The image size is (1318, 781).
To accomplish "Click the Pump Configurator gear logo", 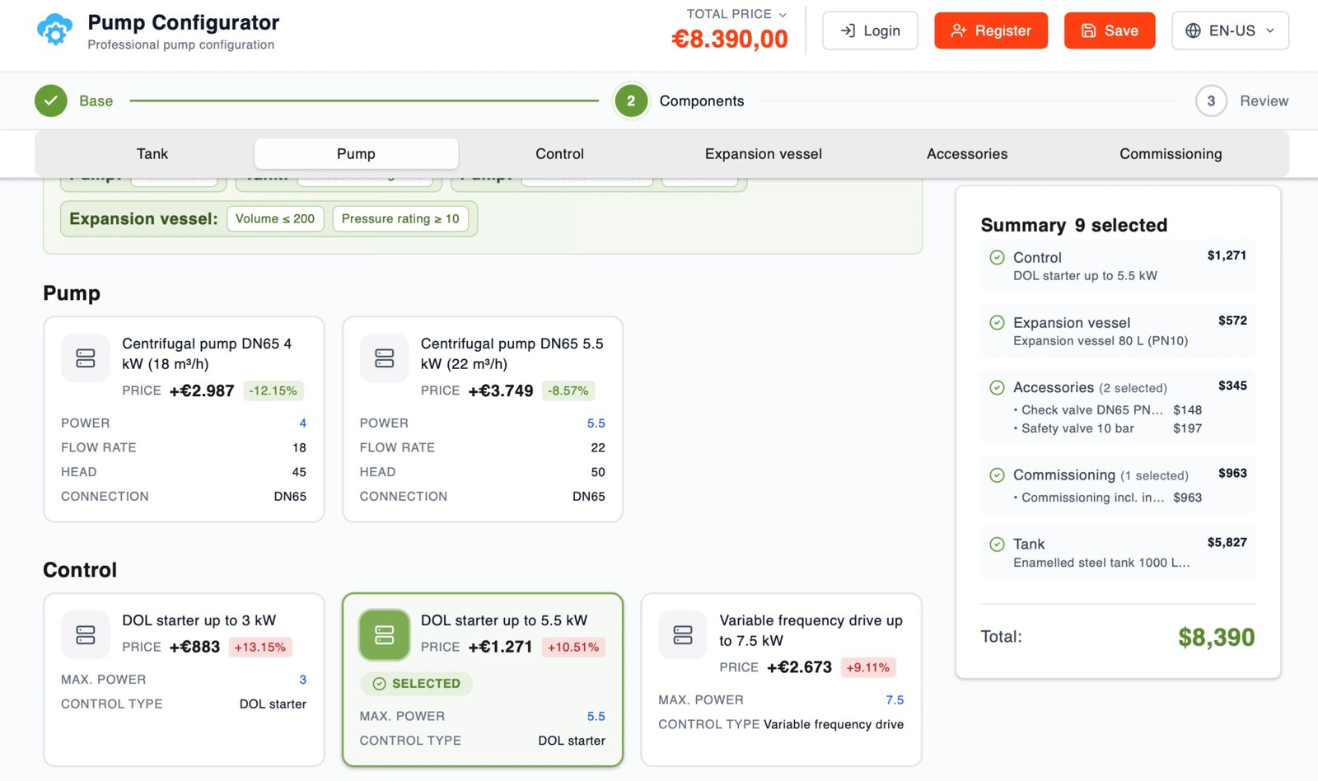I will point(55,30).
